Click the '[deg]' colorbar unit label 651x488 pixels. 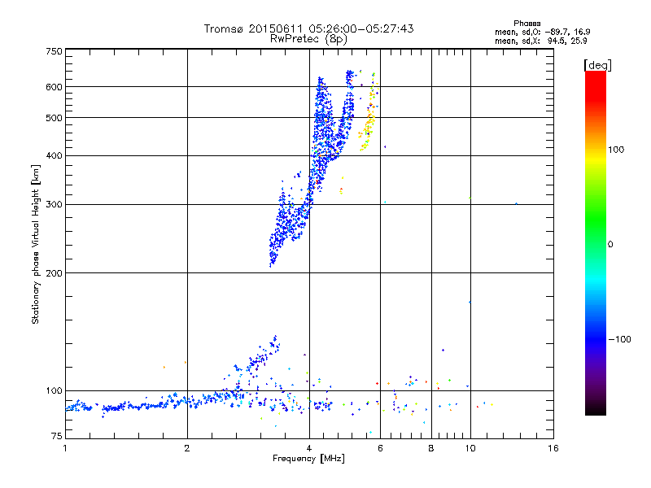[x=597, y=65]
